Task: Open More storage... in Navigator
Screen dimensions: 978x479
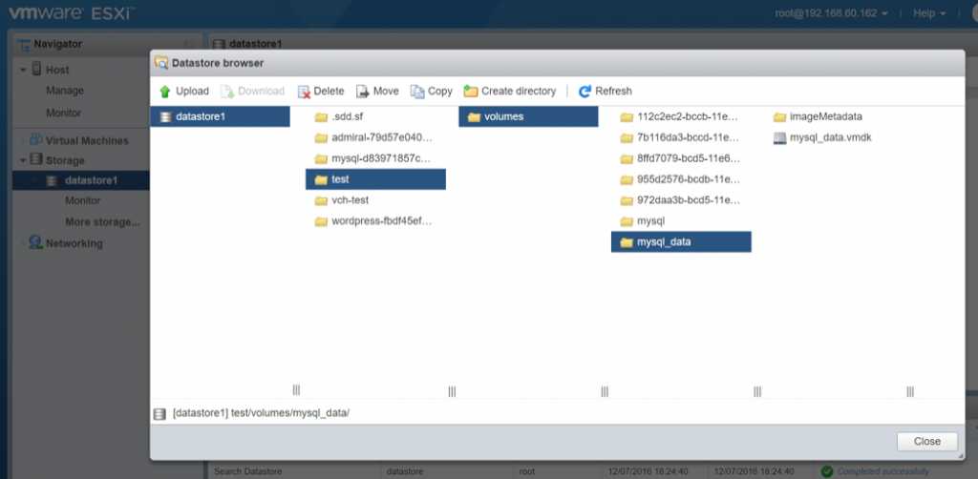Action: point(102,221)
